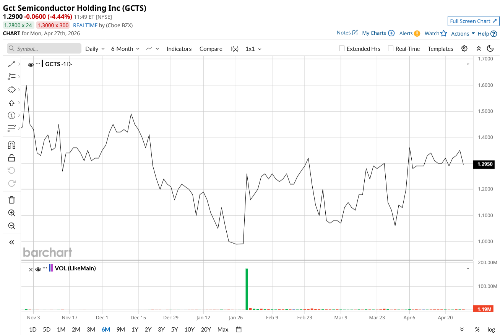
Task: Click the Compare button
Action: (211, 49)
